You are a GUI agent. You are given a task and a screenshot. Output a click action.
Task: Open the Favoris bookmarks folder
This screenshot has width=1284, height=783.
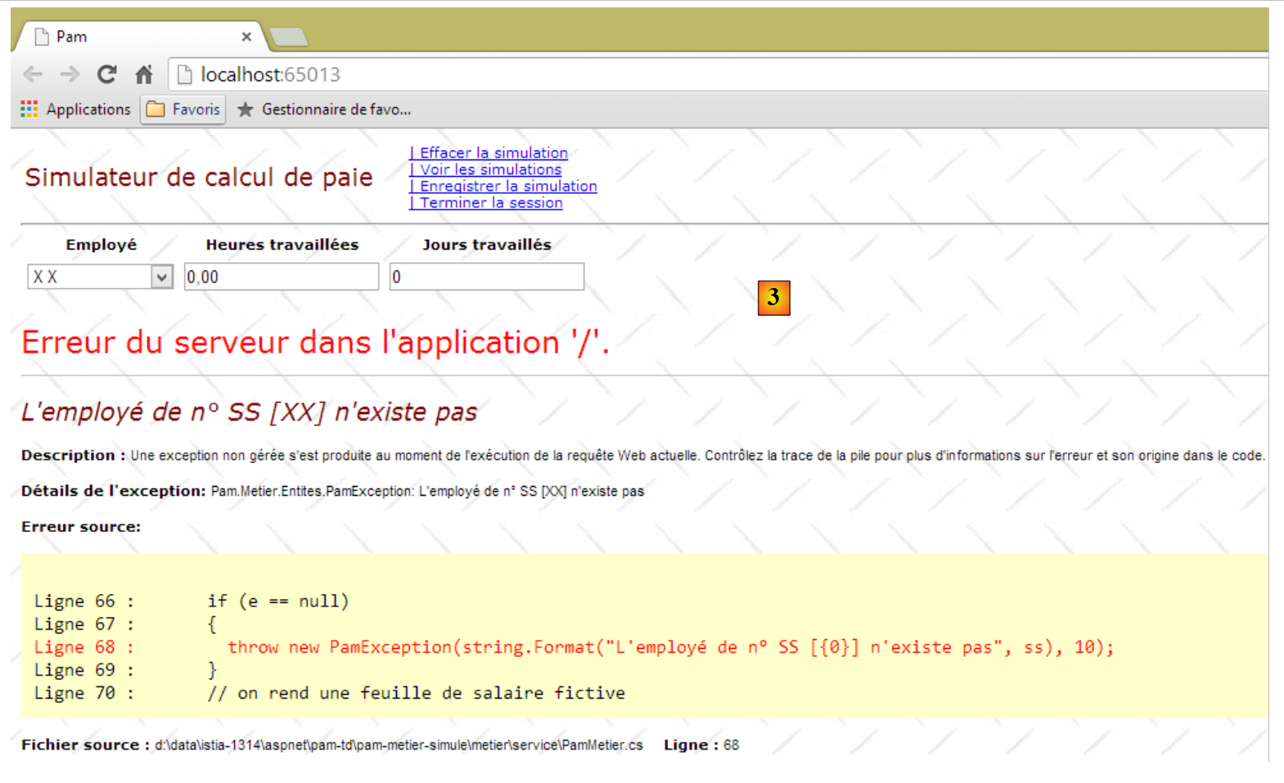(x=183, y=109)
